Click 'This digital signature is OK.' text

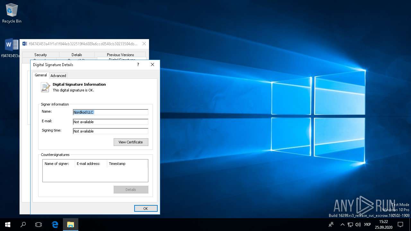[73, 90]
